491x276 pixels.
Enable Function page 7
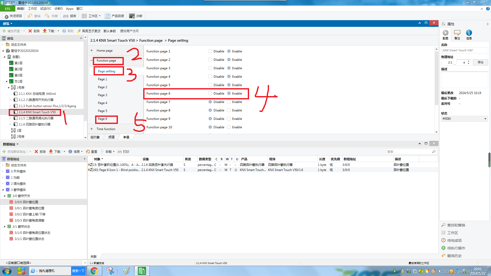[229, 102]
